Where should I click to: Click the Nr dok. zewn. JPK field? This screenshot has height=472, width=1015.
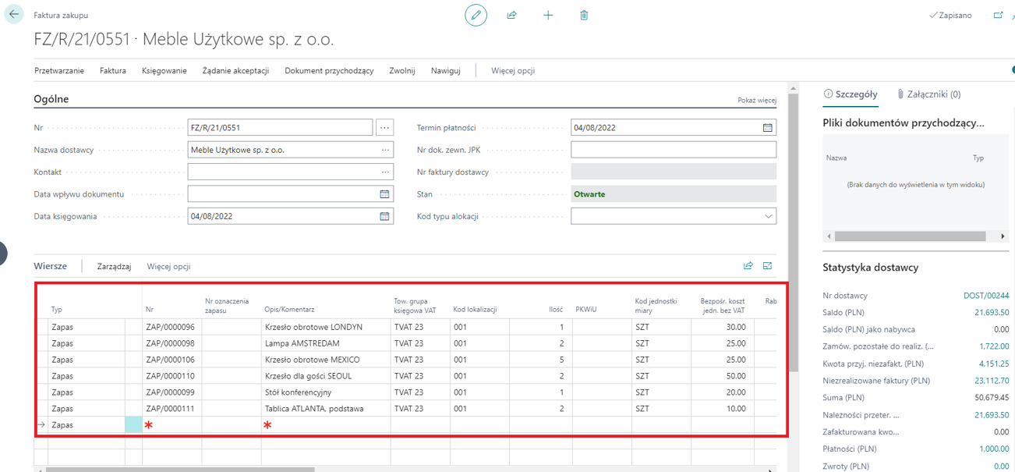tap(673, 150)
